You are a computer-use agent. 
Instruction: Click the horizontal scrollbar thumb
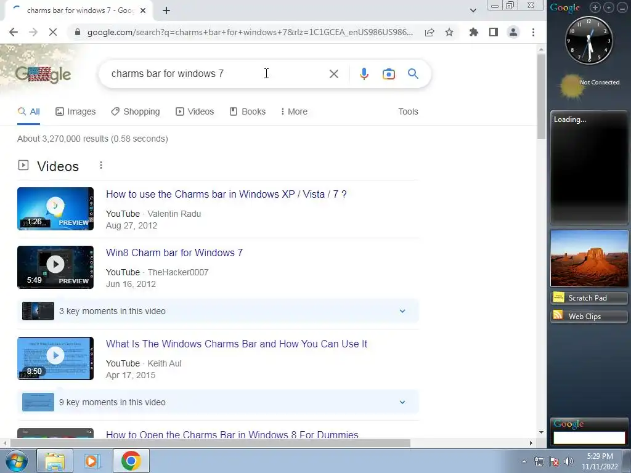210,443
